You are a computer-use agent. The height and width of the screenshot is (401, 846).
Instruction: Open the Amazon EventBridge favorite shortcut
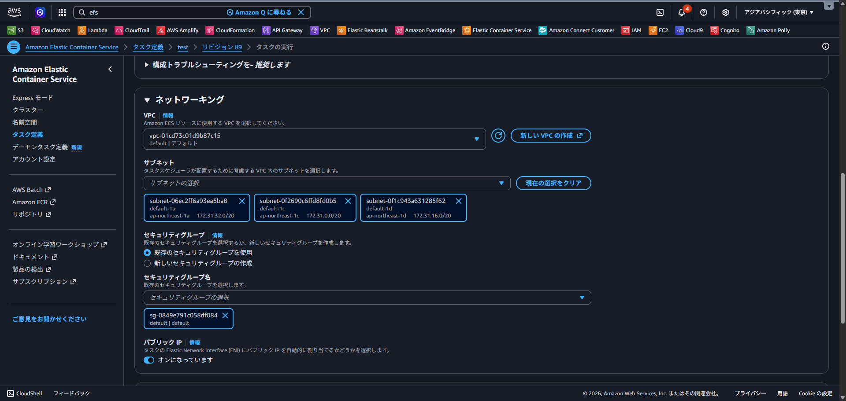(425, 30)
